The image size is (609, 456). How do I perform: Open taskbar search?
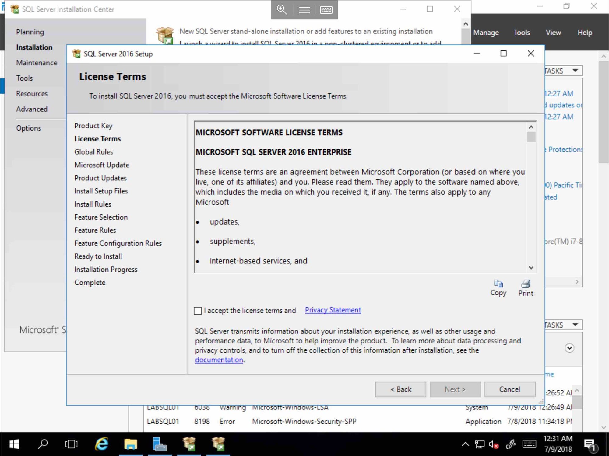[x=43, y=444]
